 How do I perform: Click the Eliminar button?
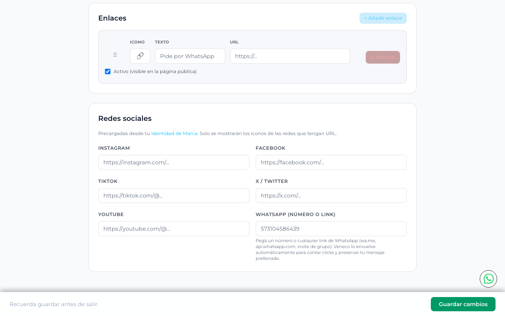(x=383, y=57)
